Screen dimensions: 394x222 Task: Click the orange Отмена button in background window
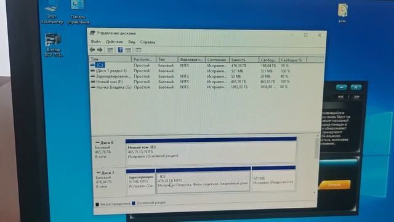(x=334, y=184)
